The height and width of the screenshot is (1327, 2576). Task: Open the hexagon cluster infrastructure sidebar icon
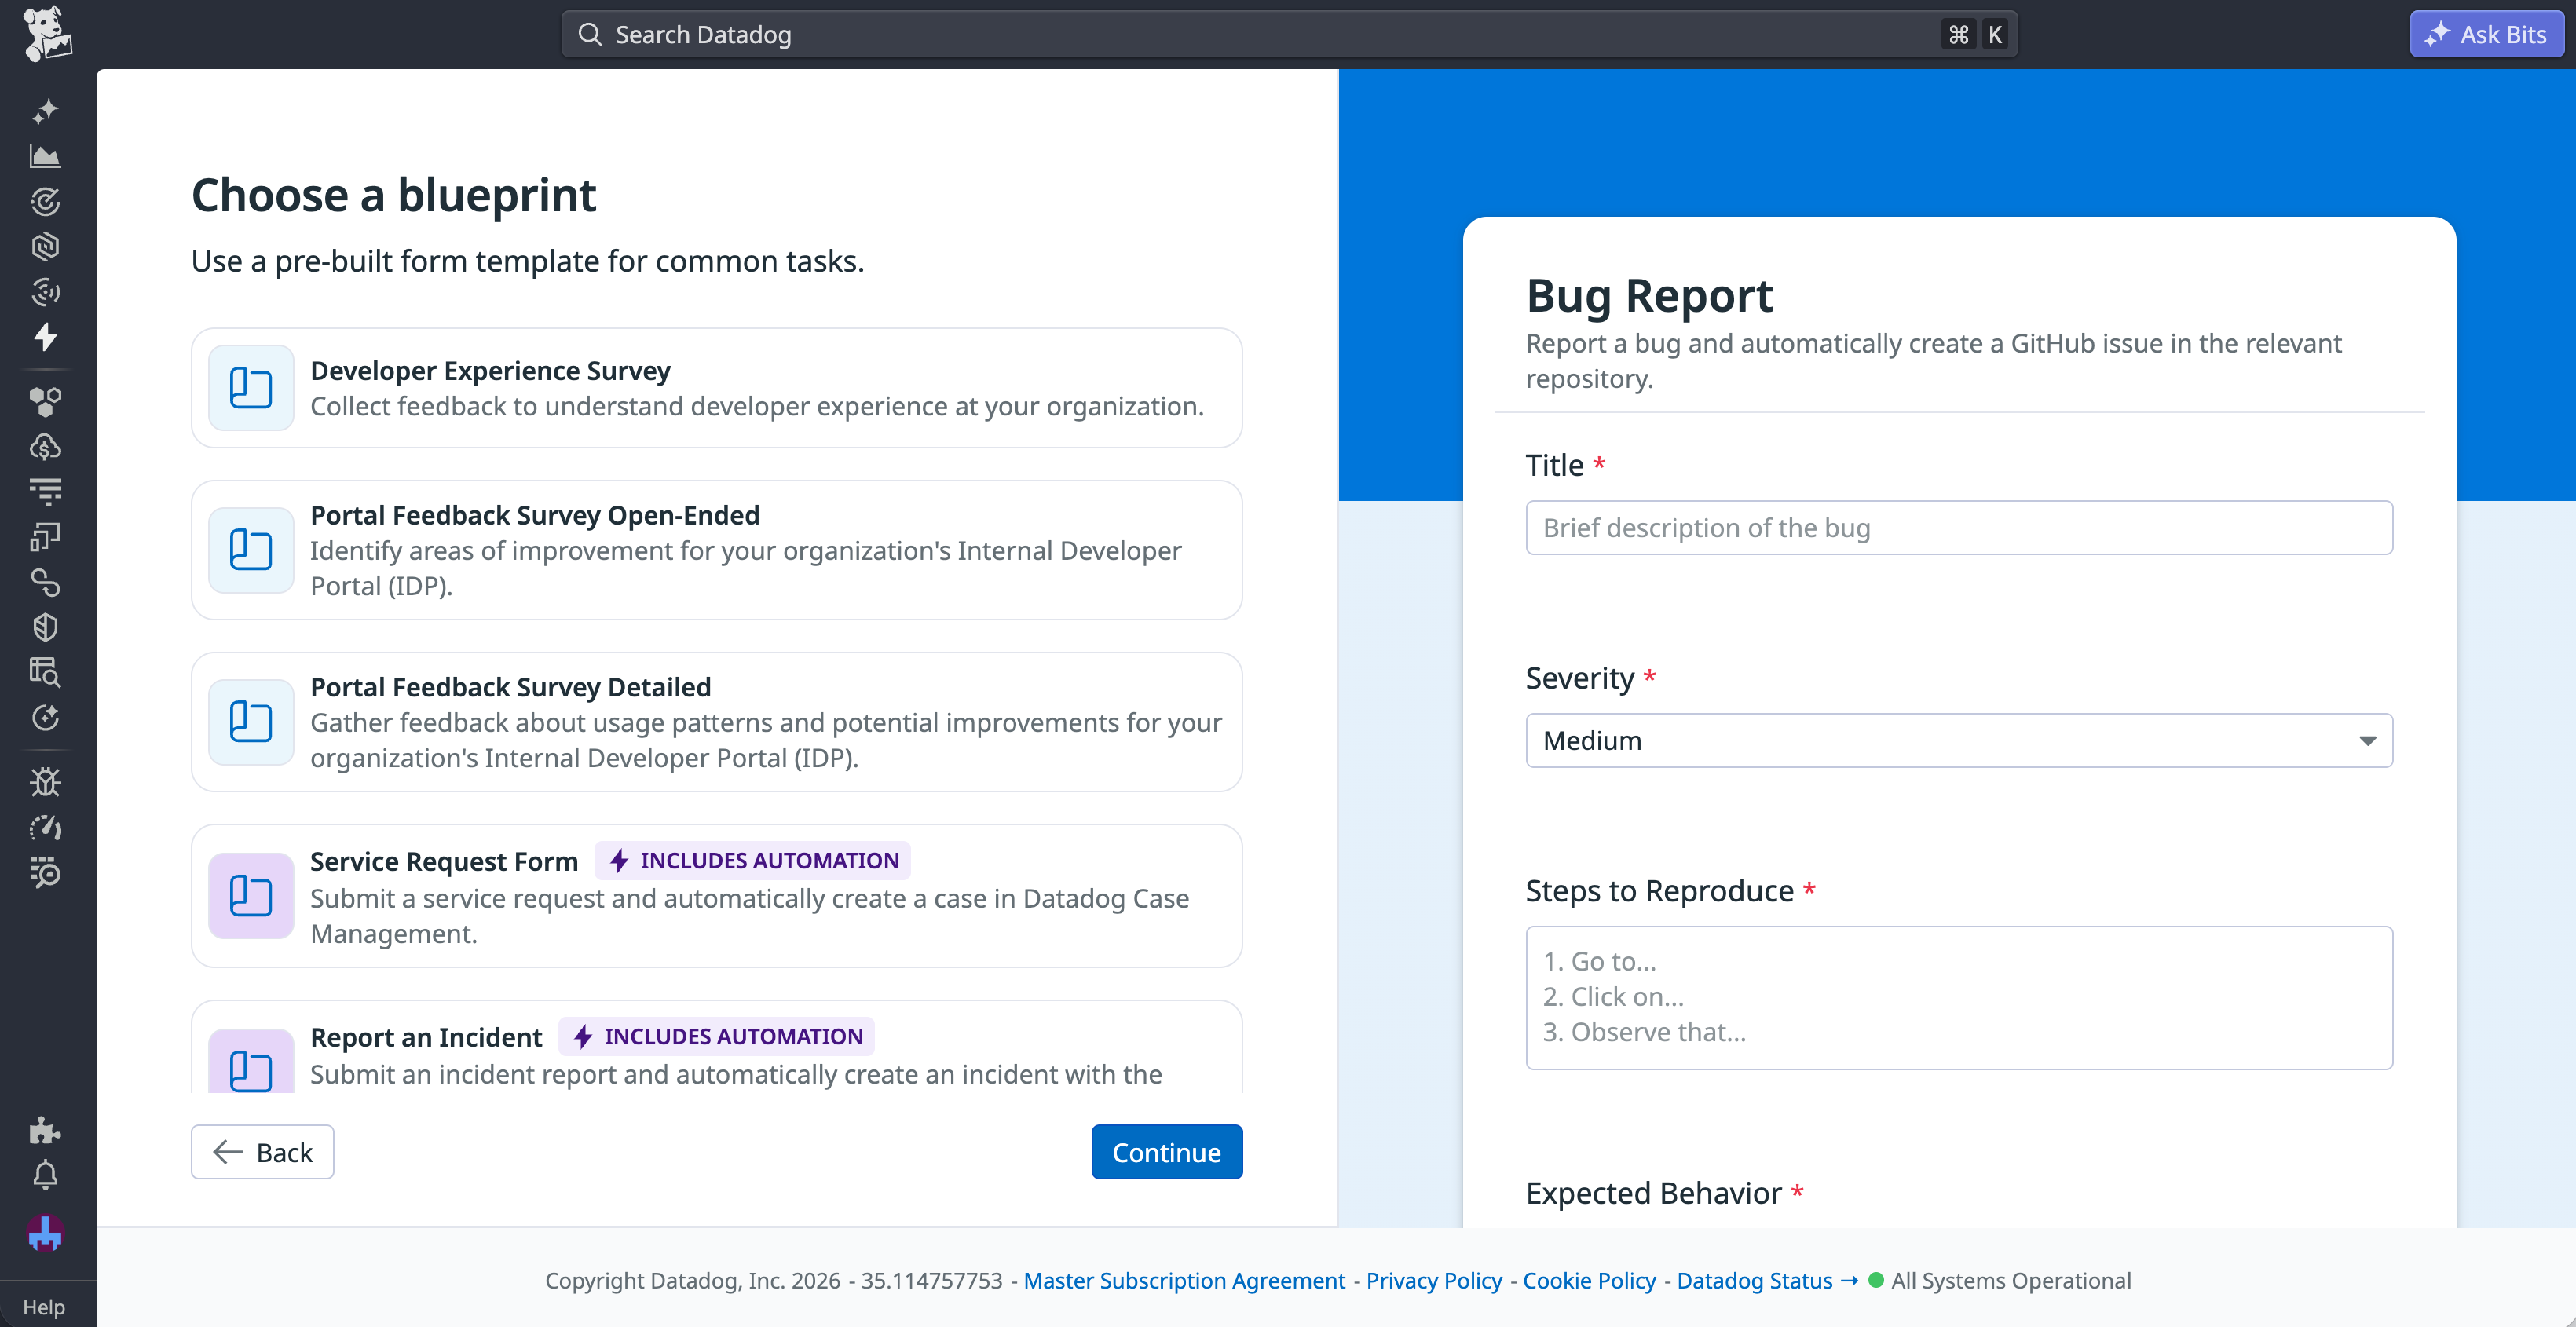(x=45, y=401)
